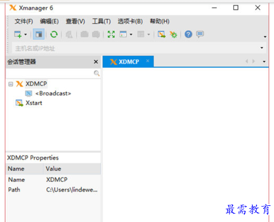Select the C:\Users\lindewe... path value
This screenshot has height=222, width=274.
pos(72,190)
